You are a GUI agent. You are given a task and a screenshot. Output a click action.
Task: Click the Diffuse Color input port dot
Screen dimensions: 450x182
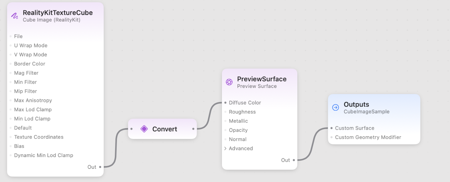[x=225, y=103]
